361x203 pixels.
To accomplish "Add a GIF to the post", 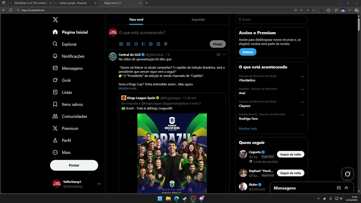I will (x=128, y=44).
